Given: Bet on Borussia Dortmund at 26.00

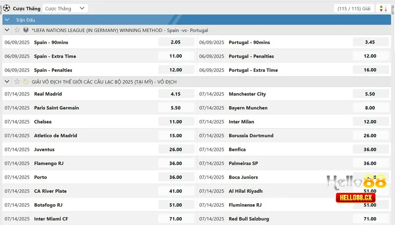Looking at the screenshot, I should [370, 135].
